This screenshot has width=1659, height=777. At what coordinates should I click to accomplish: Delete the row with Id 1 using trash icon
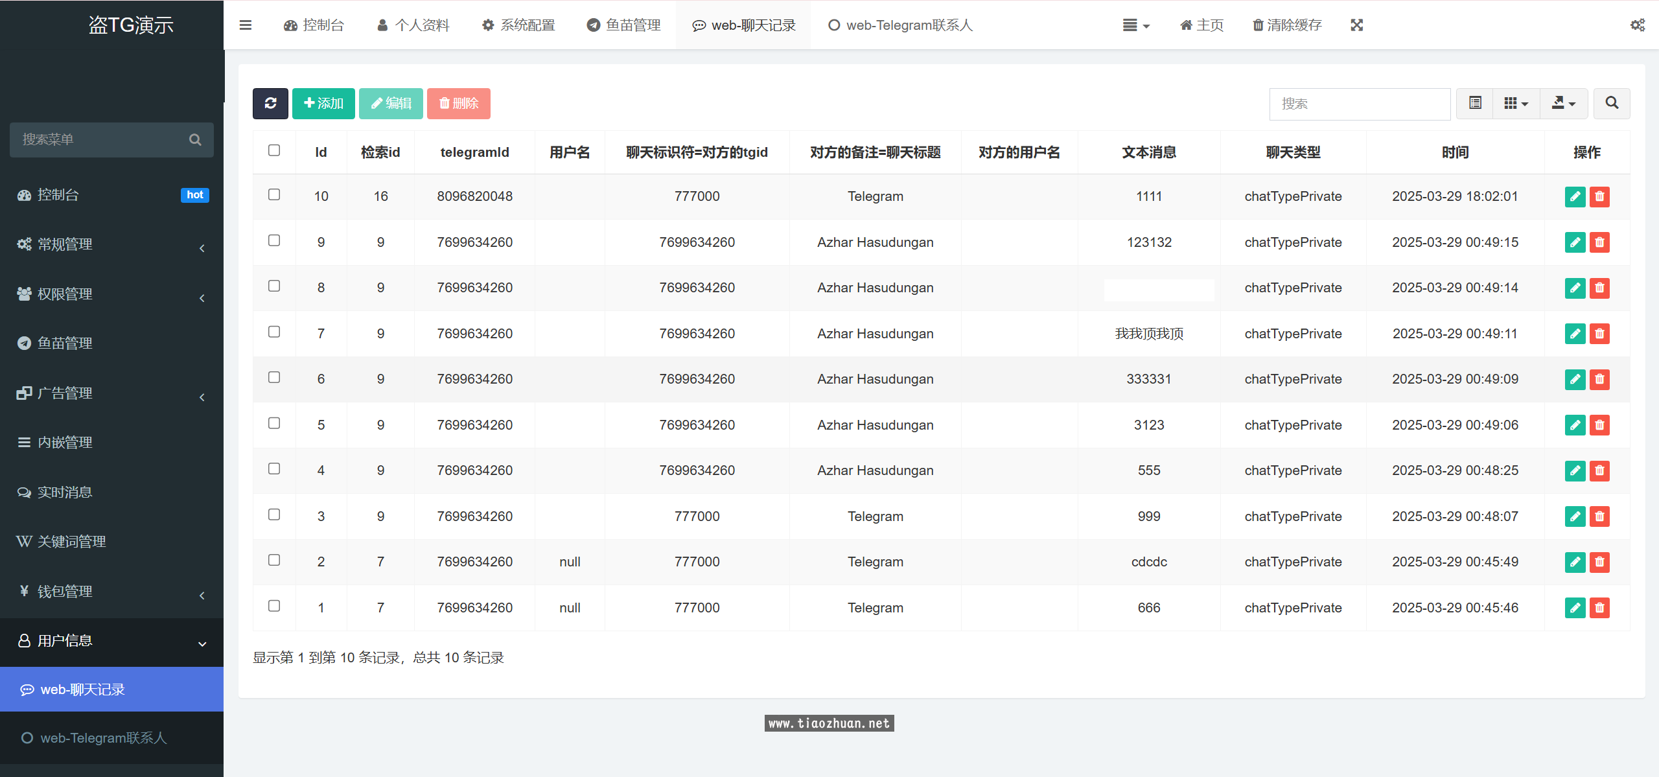pyautogui.click(x=1599, y=608)
